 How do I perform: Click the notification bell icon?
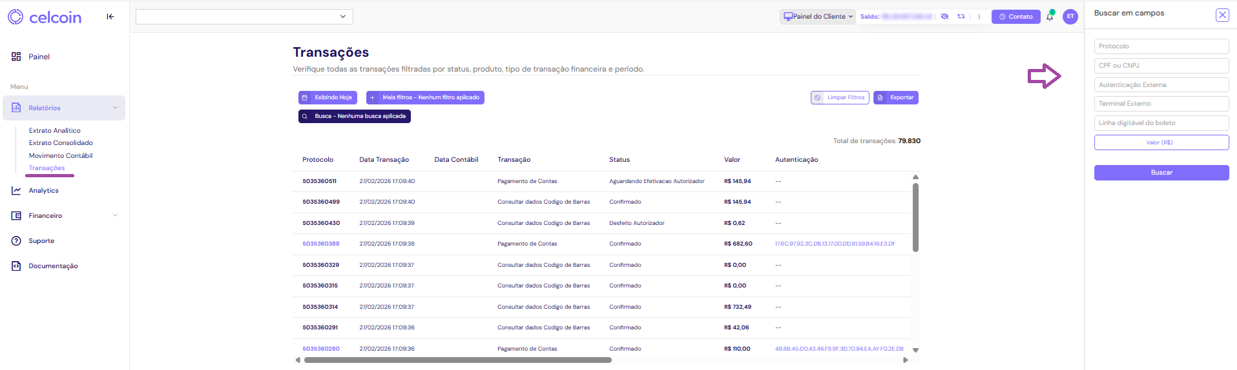pyautogui.click(x=1050, y=17)
